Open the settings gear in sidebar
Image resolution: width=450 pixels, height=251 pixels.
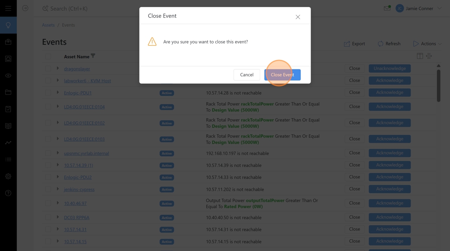tap(8, 176)
